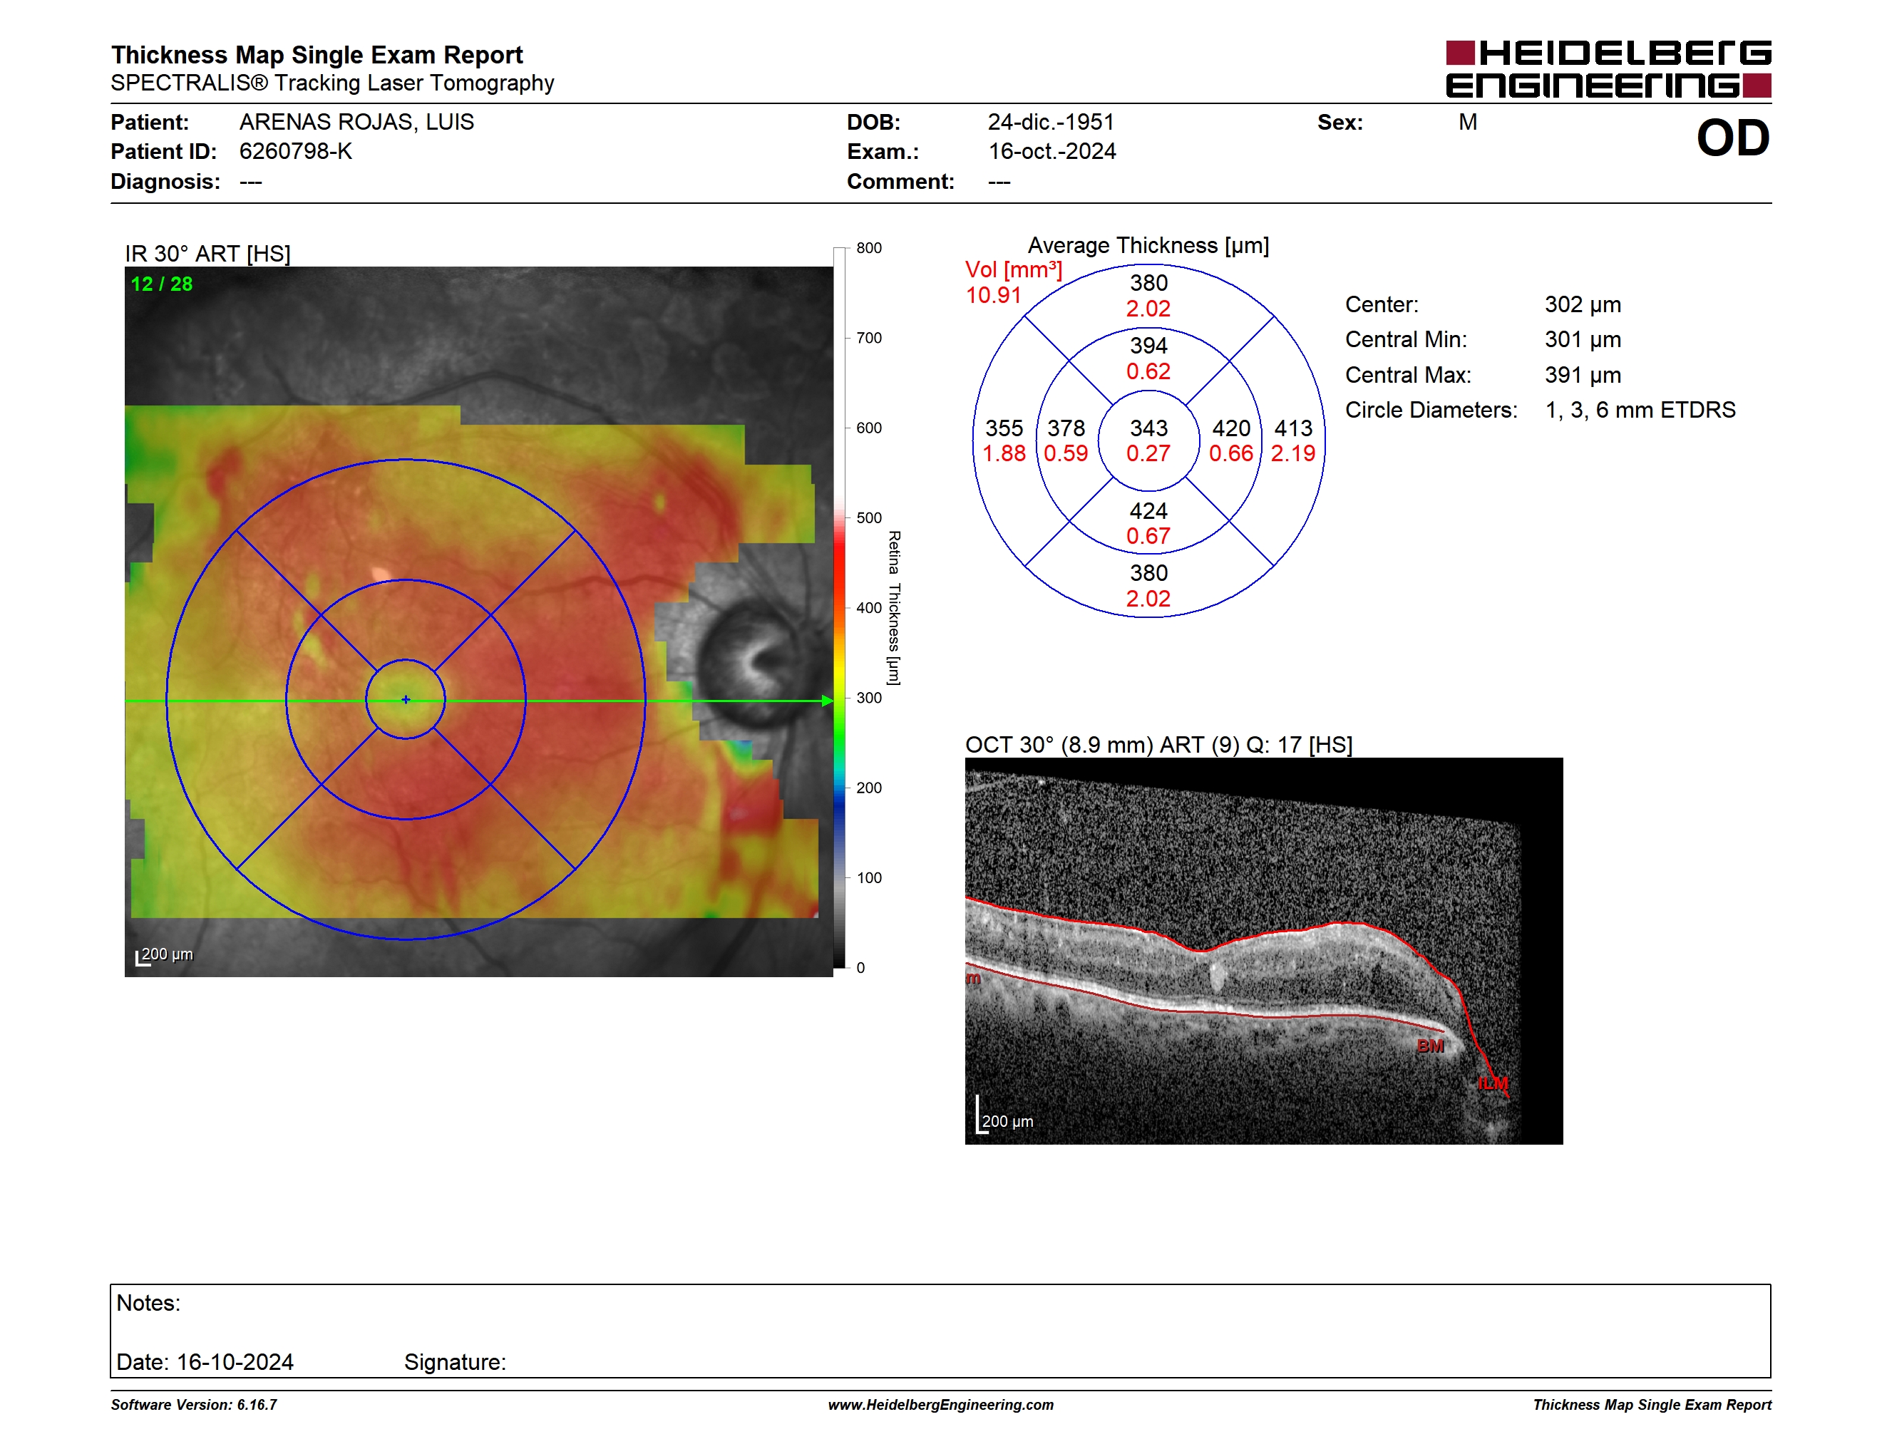Select DOB value 24-dic.-1951
Screen dimensions: 1882x1454
pos(1051,123)
